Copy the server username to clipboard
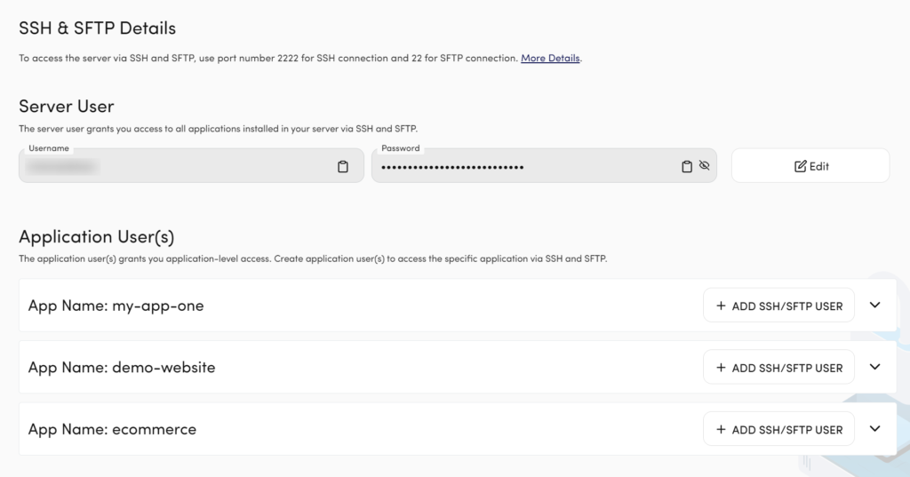This screenshot has width=910, height=477. coord(343,166)
